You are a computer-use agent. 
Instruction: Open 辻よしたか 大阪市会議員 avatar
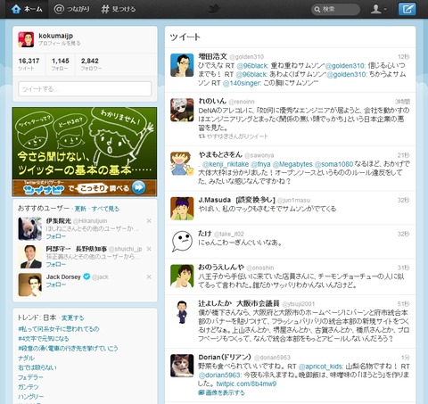pos(182,312)
